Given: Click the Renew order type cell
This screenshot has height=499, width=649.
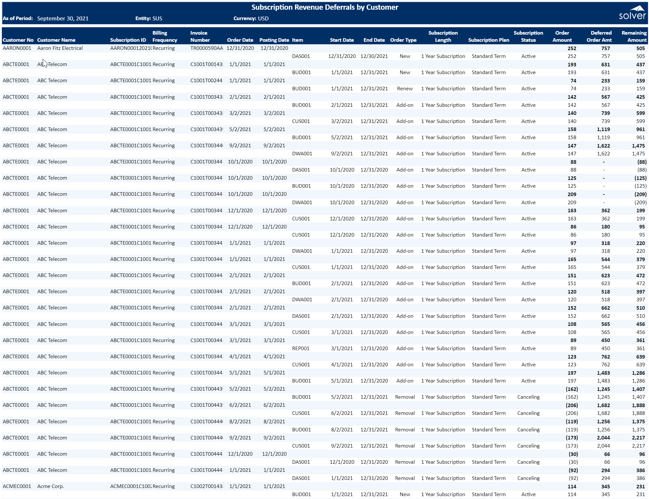Looking at the screenshot, I should click(x=405, y=89).
